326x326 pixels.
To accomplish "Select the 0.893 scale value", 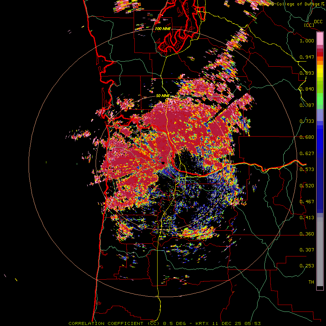I will [x=307, y=73].
